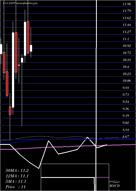The height and width of the screenshot is (191, 136).
Task: Click the '<<Live MACD' label
Action: (x=115, y=184)
